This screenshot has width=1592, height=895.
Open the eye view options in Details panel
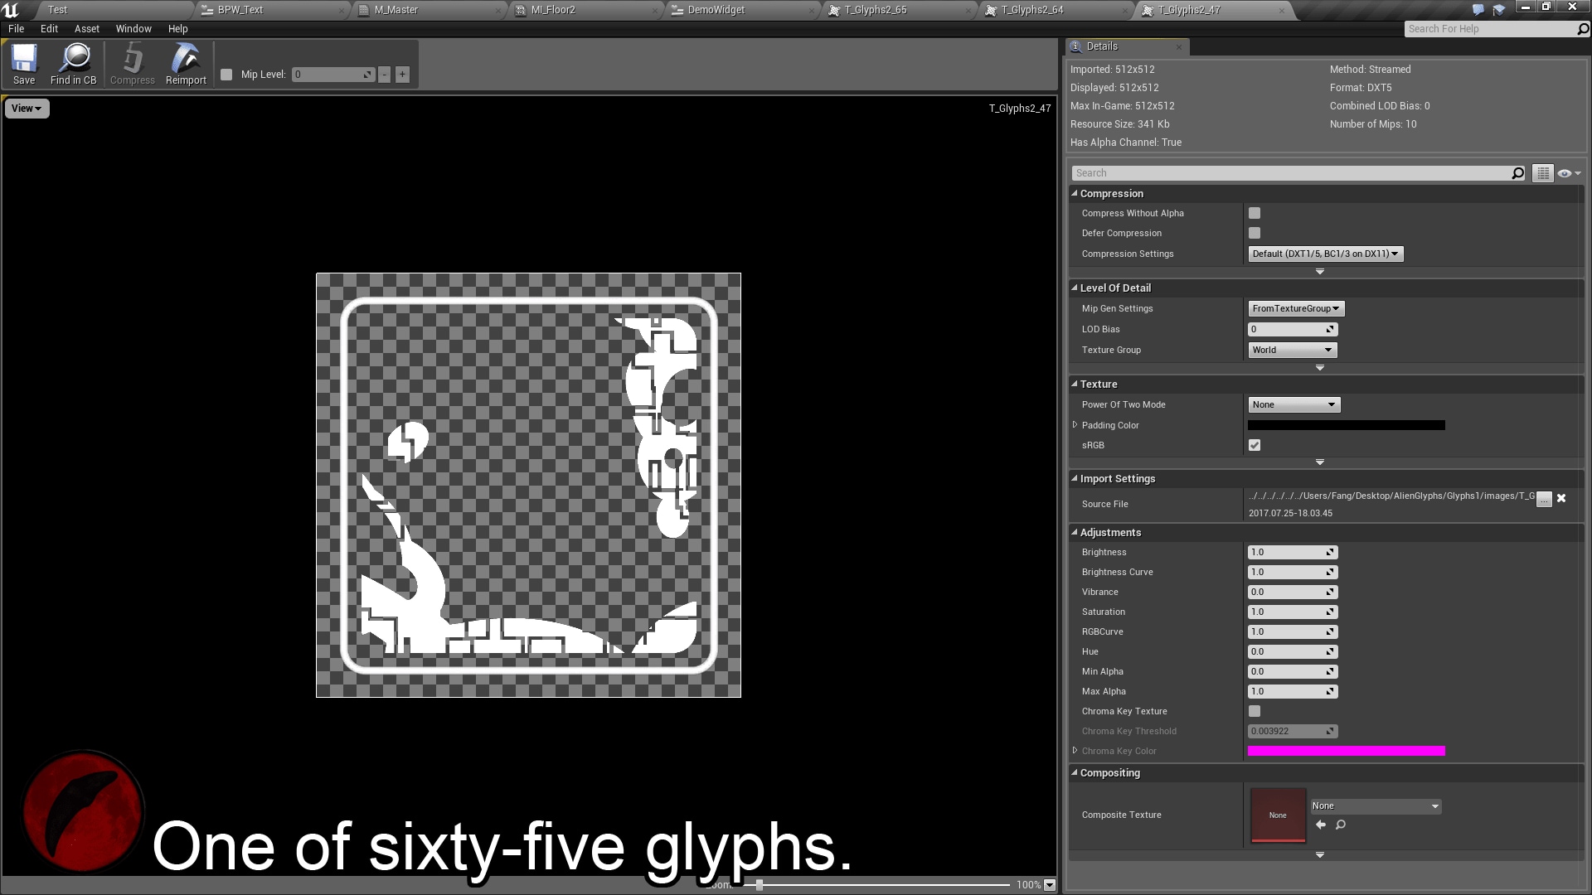tap(1565, 172)
